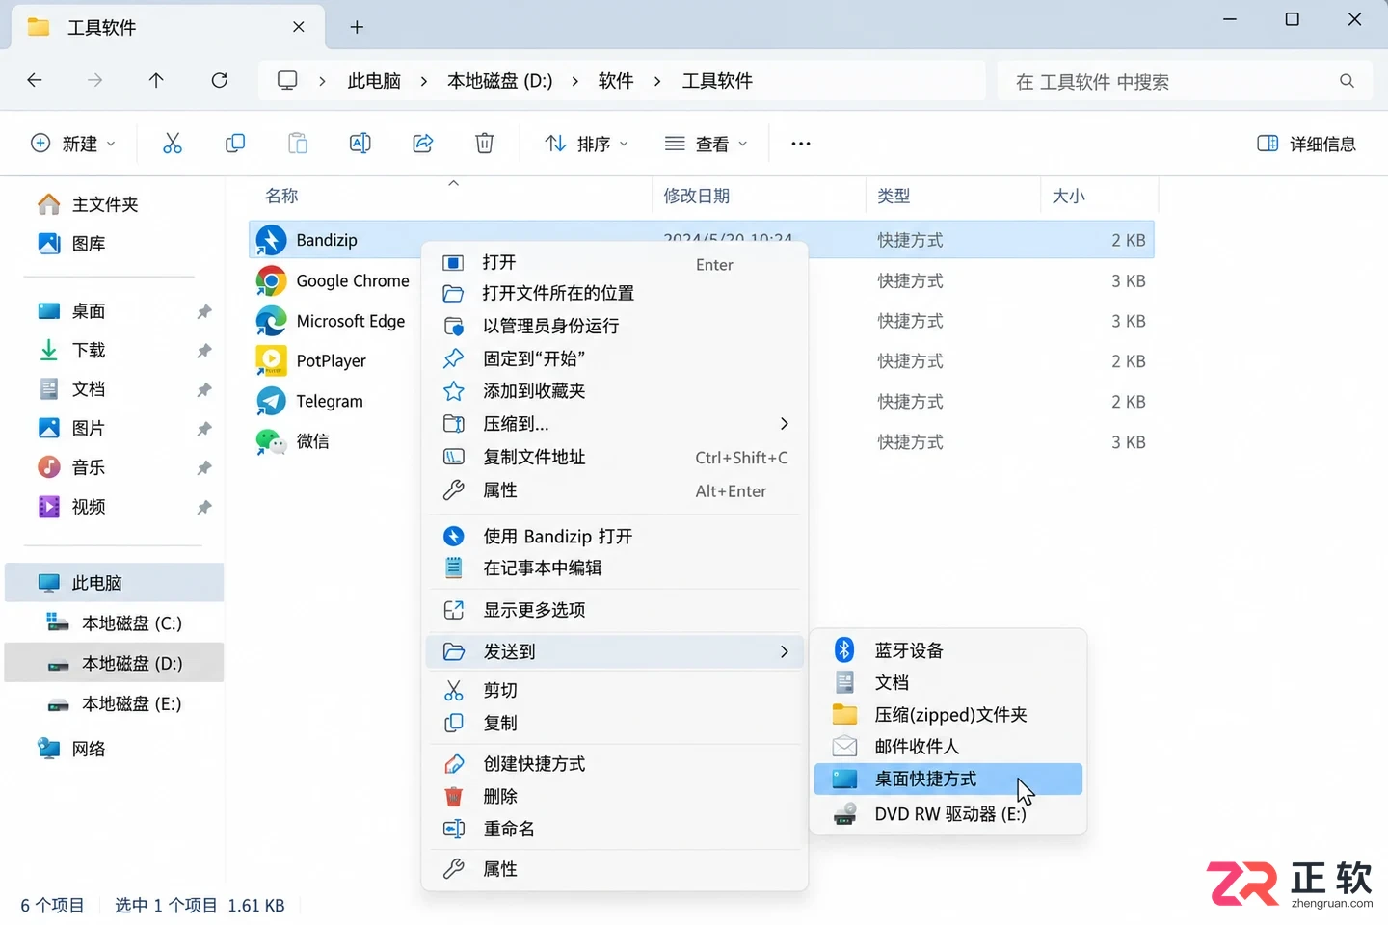Toggle the 详细信息 details pane
Viewport: 1388px width, 925px height.
(x=1306, y=144)
